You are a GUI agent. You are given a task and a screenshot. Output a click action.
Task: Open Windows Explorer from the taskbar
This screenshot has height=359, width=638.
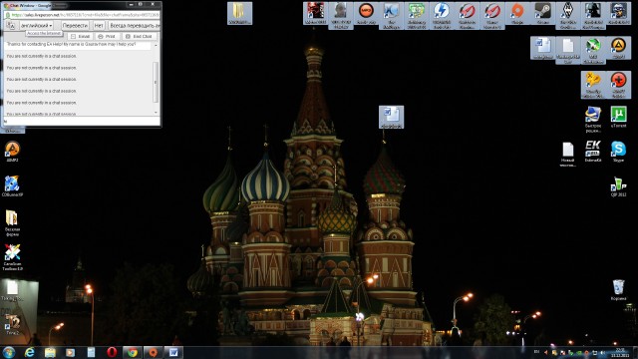(50, 352)
